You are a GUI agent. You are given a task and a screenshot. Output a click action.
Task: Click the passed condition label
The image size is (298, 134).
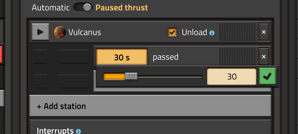coord(166,57)
